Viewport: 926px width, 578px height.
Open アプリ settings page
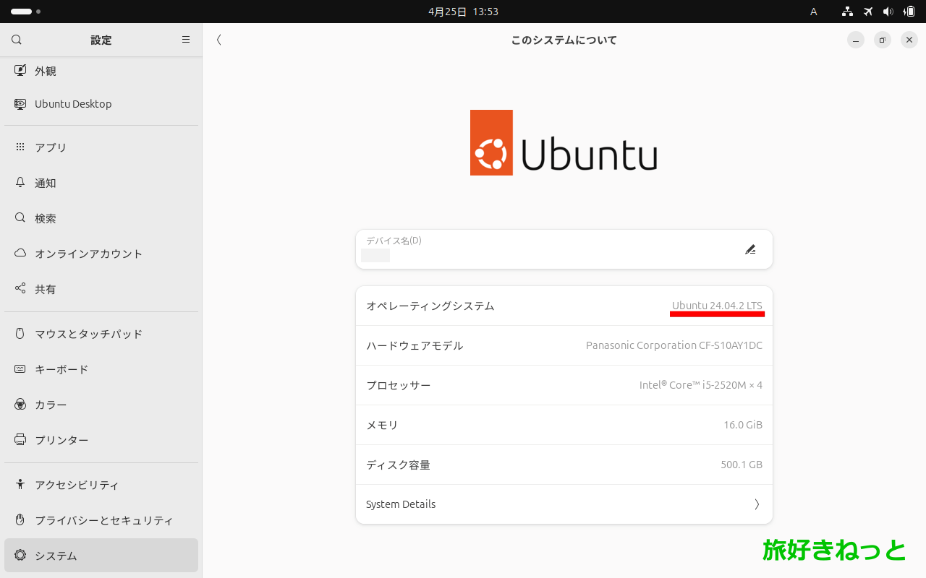tap(101, 147)
